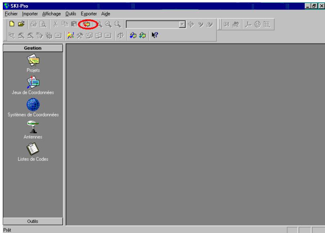Click the Zoom 100% magnifier icon
This screenshot has width=325, height=233.
point(118,24)
